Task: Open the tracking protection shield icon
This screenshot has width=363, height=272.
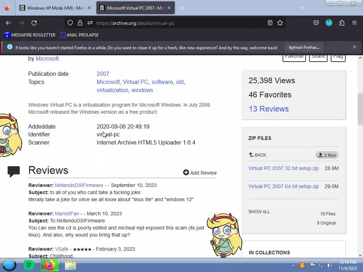Action: tap(70, 23)
